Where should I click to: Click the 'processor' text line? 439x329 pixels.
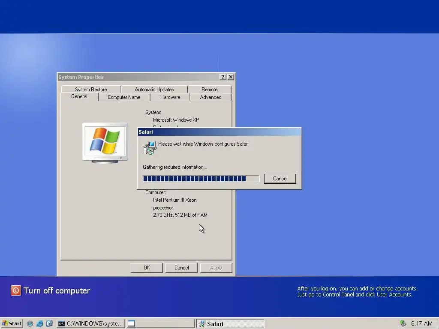[163, 208]
